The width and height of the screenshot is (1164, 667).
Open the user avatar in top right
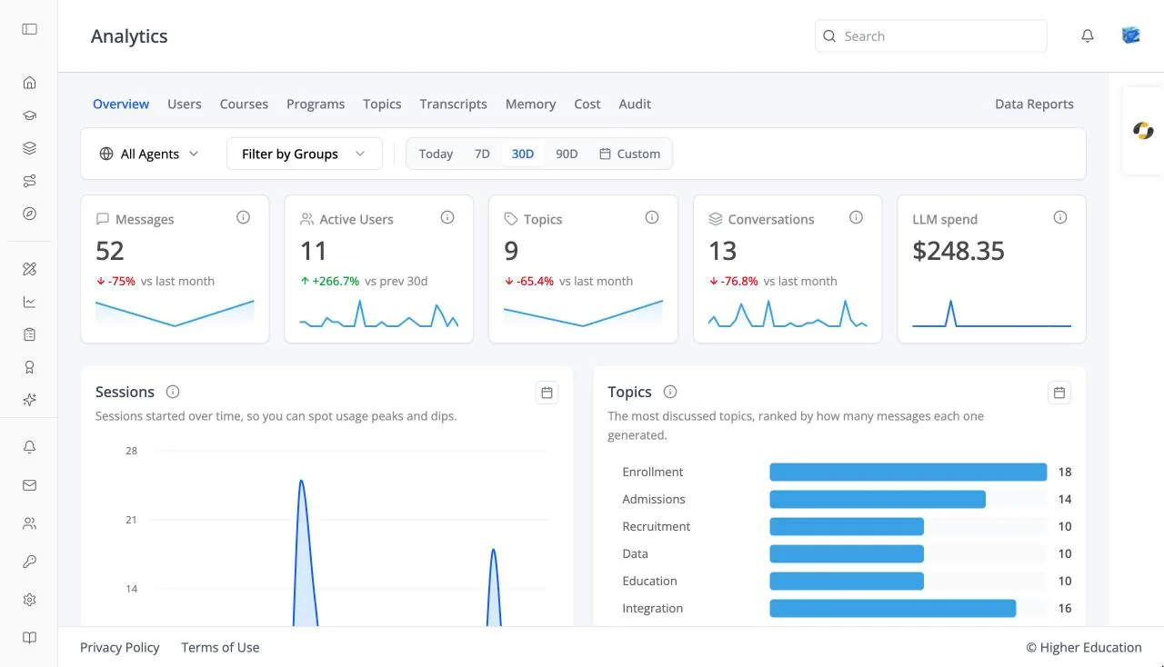1131,35
